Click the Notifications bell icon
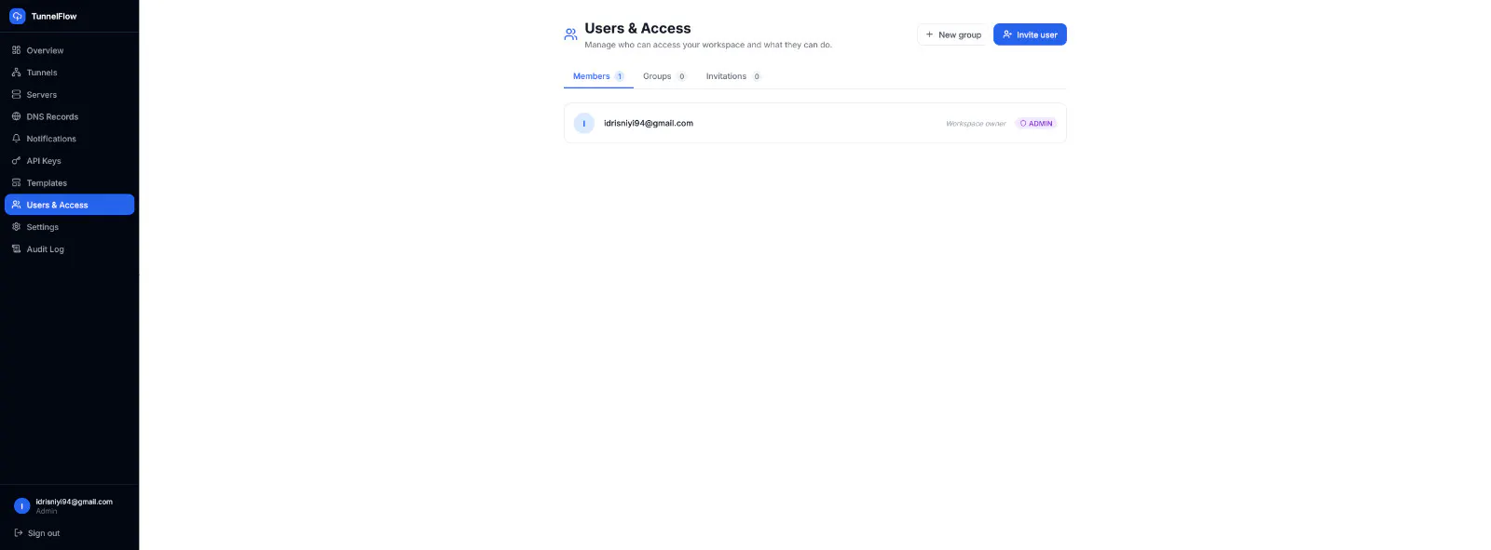 (x=16, y=139)
